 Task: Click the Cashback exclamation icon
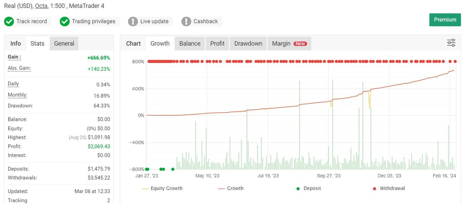click(186, 22)
